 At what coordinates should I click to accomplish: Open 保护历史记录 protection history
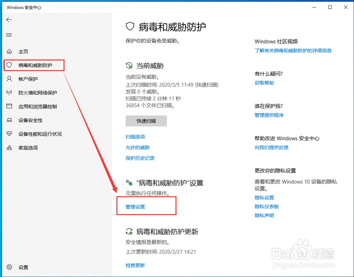point(140,158)
